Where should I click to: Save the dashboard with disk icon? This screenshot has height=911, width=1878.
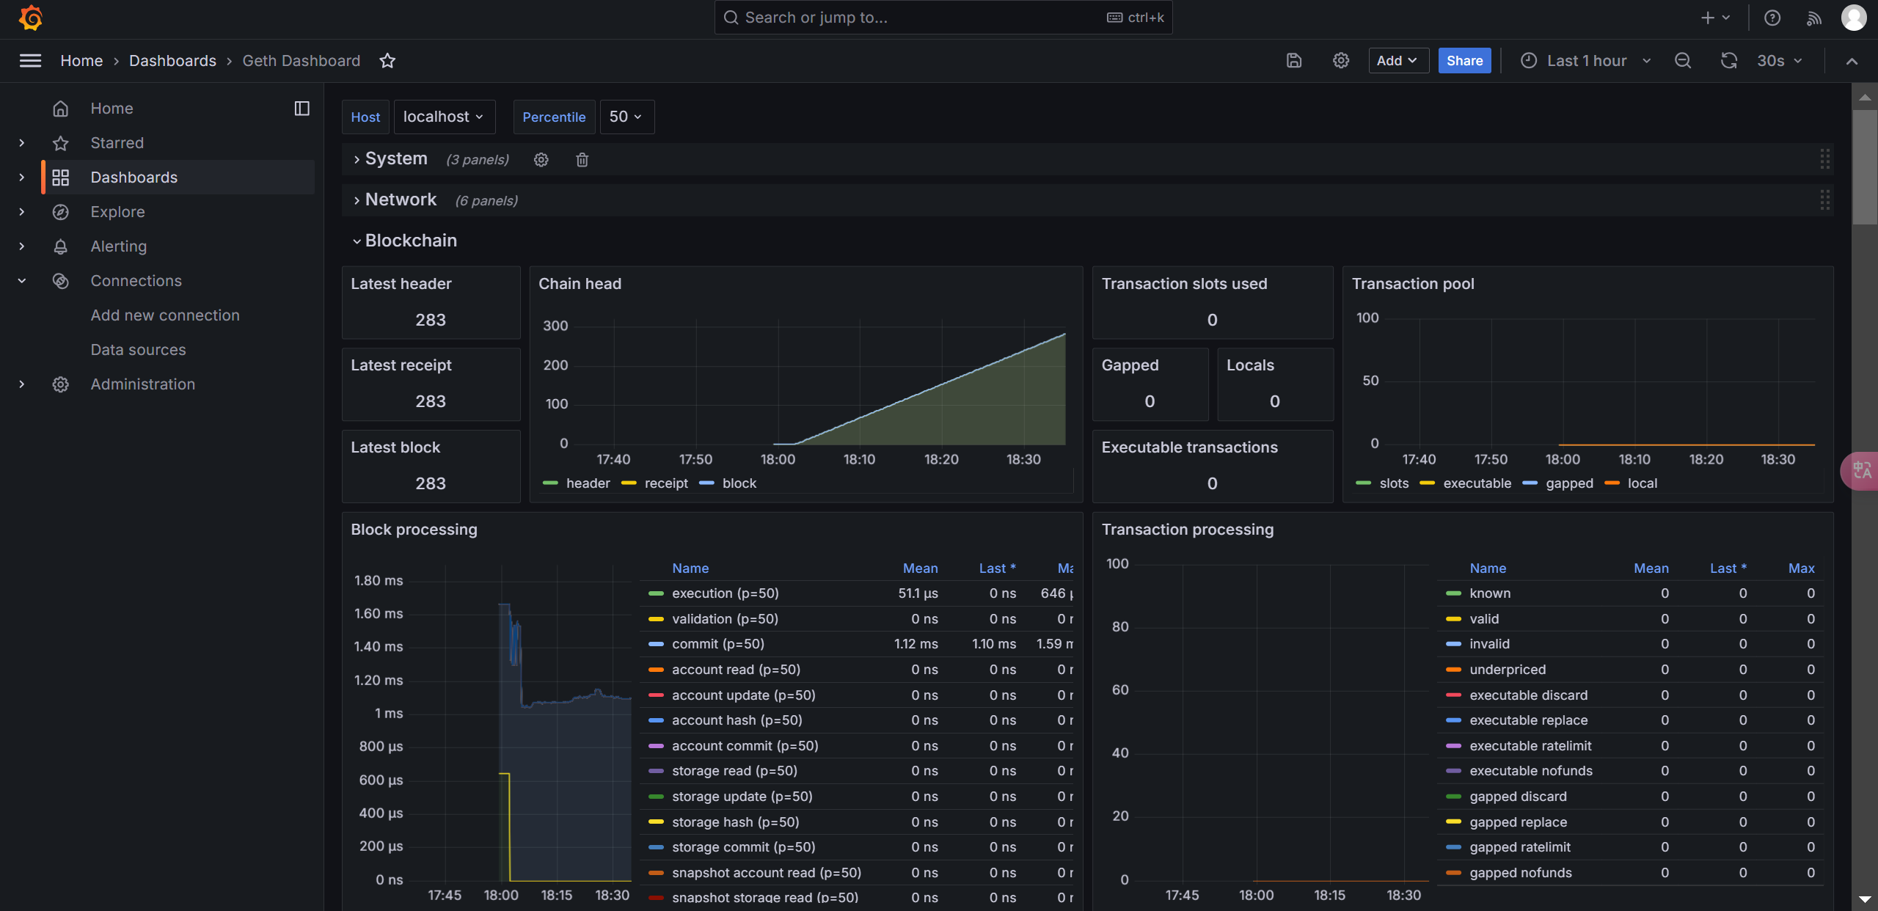[1294, 61]
